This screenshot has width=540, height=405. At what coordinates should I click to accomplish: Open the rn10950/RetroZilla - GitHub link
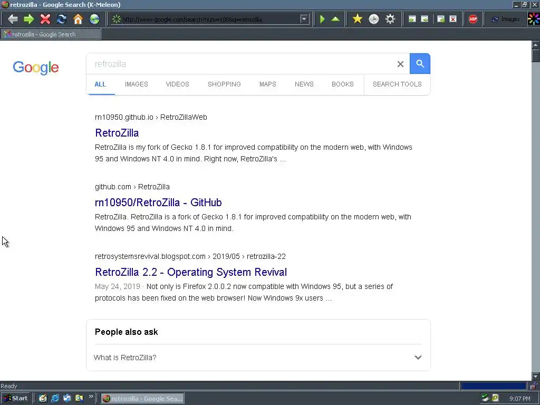tap(158, 202)
